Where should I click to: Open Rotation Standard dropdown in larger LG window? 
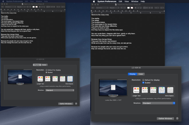click(159, 103)
